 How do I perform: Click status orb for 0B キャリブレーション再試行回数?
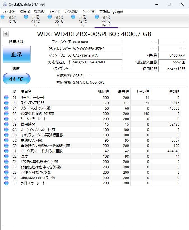(6, 135)
